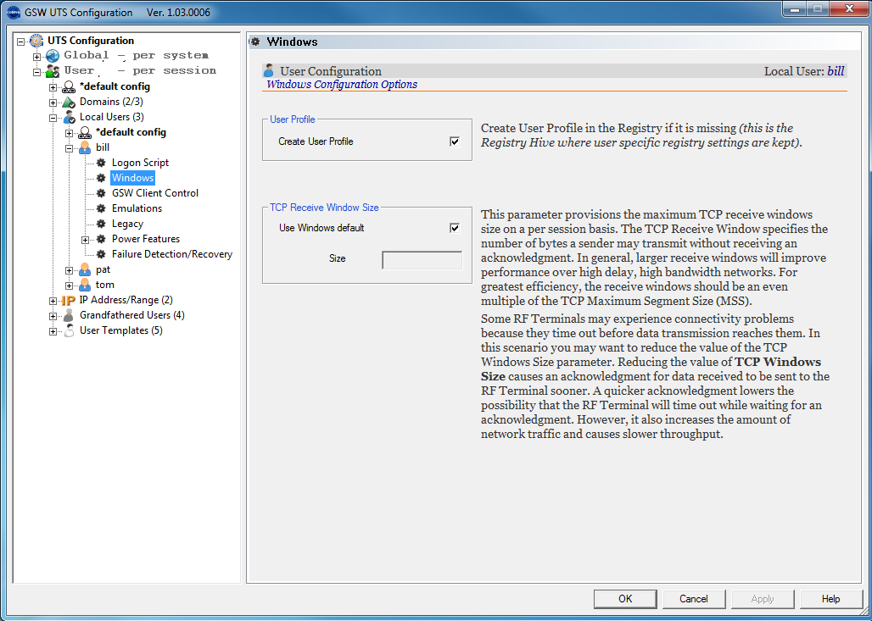Click the gear icon beside Failure Detection/Recovery

click(x=101, y=254)
